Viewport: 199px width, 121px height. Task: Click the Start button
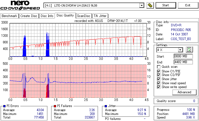[x=166, y=5]
